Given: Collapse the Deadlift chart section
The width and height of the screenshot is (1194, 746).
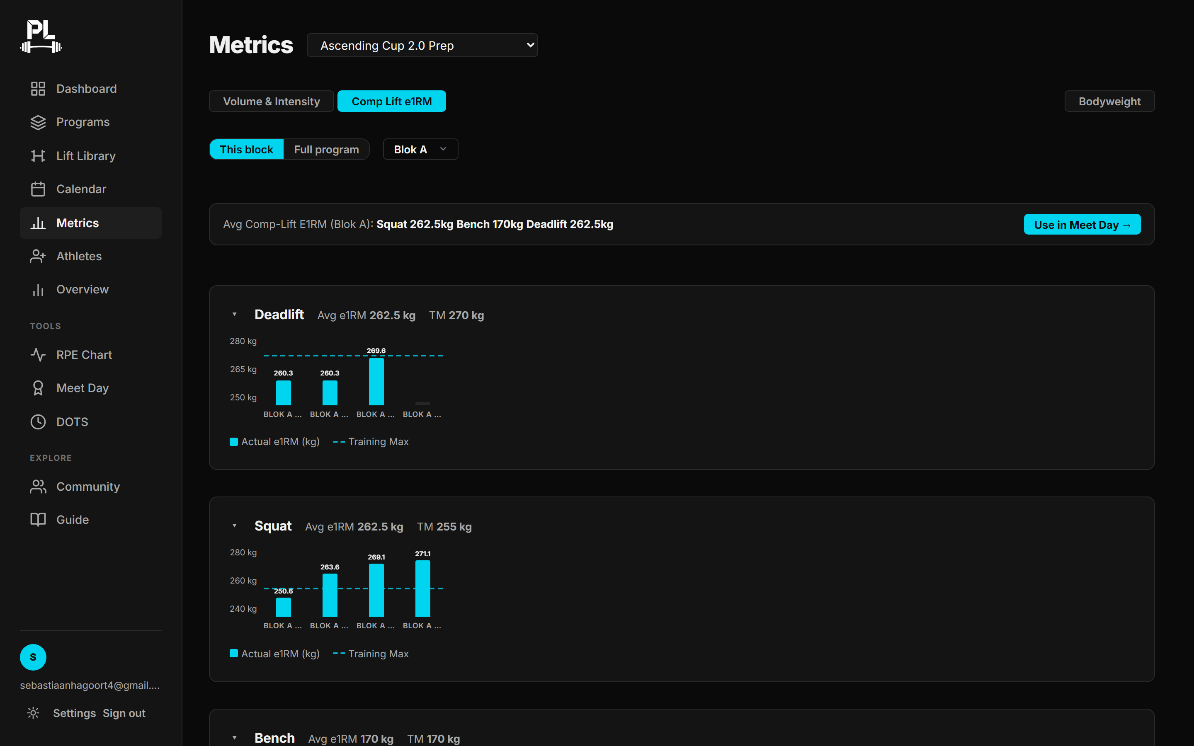Looking at the screenshot, I should [x=234, y=314].
